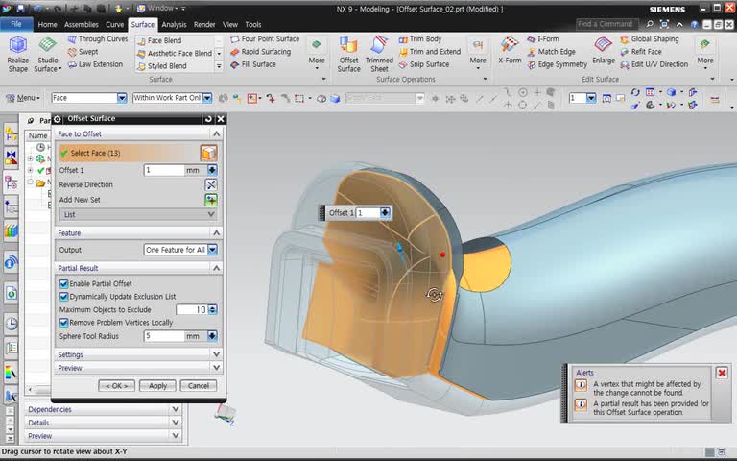Uncheck Enable Partial Offset
This screenshot has height=461, width=737.
point(64,284)
